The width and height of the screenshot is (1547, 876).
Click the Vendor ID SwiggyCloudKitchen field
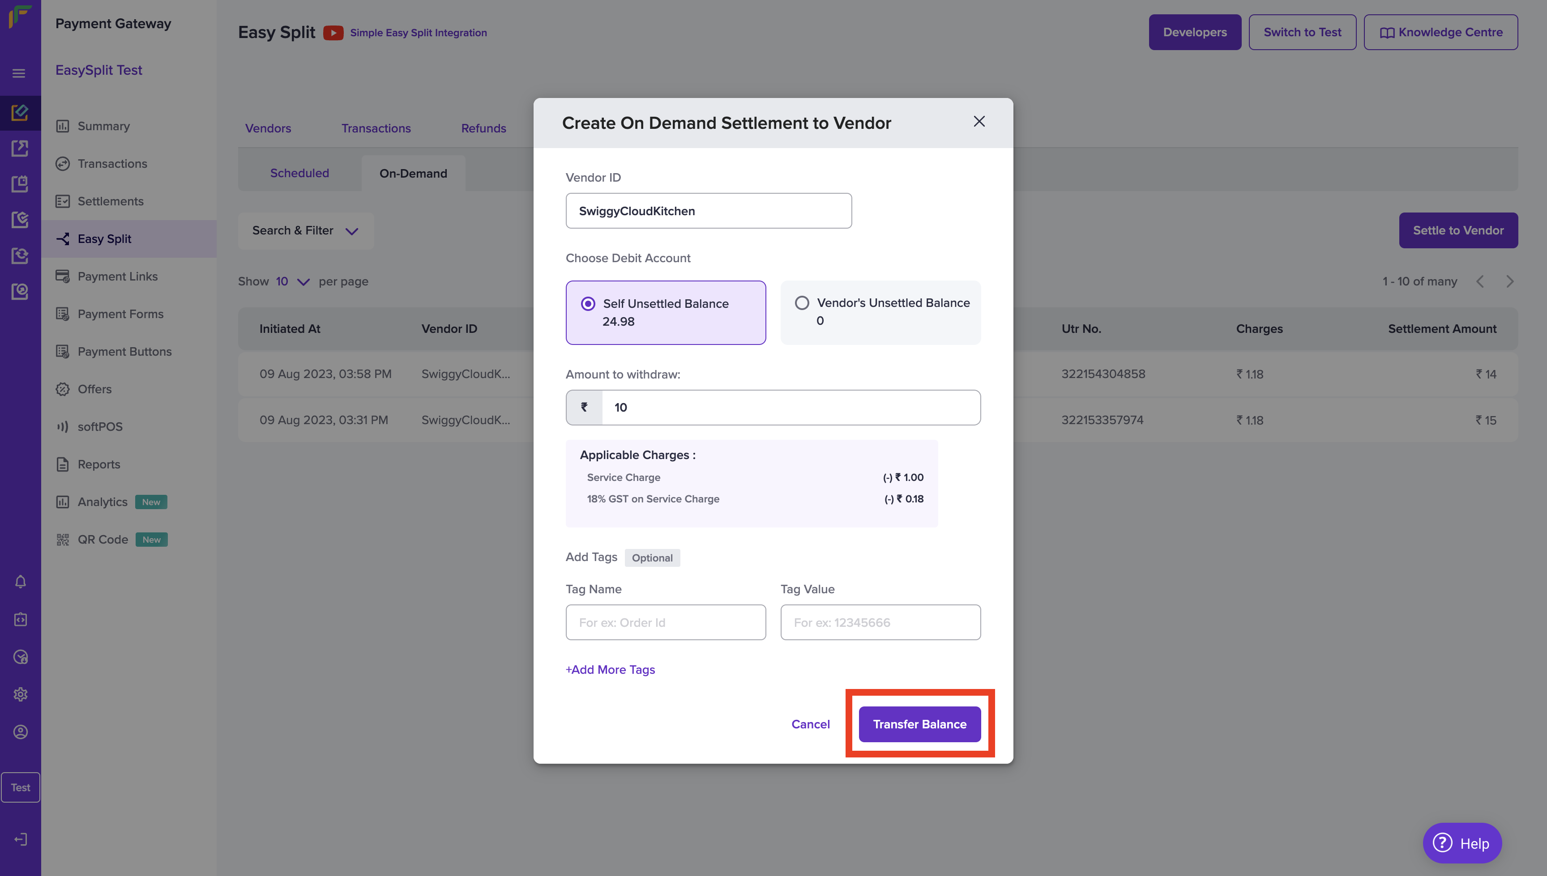pyautogui.click(x=708, y=211)
